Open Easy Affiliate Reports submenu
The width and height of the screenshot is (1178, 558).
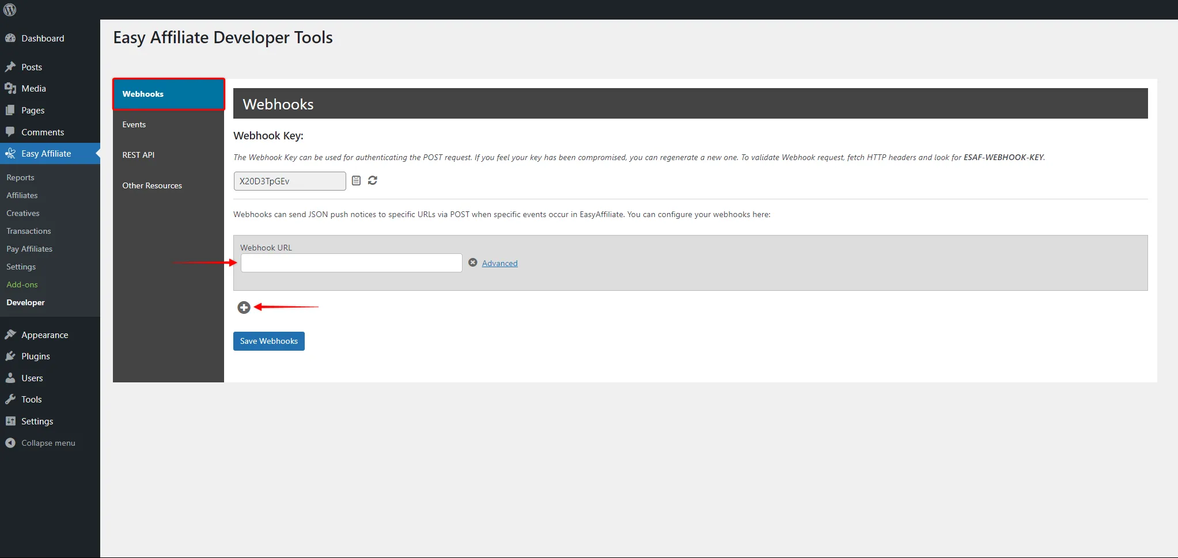click(20, 177)
